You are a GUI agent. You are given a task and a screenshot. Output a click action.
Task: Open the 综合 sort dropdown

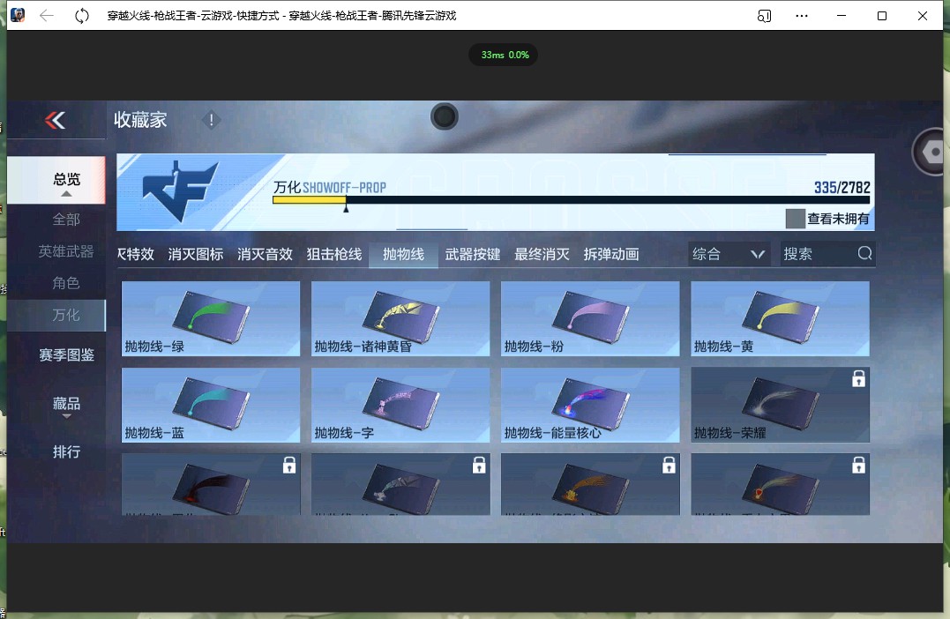[729, 254]
